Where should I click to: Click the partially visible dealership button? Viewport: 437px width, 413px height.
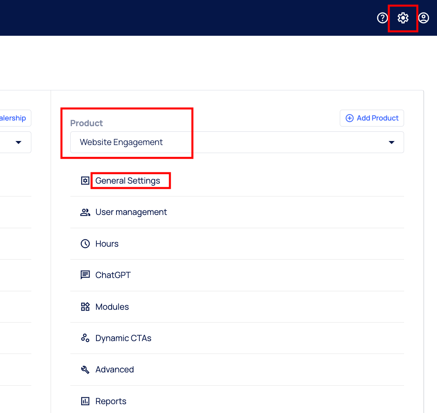pos(14,118)
